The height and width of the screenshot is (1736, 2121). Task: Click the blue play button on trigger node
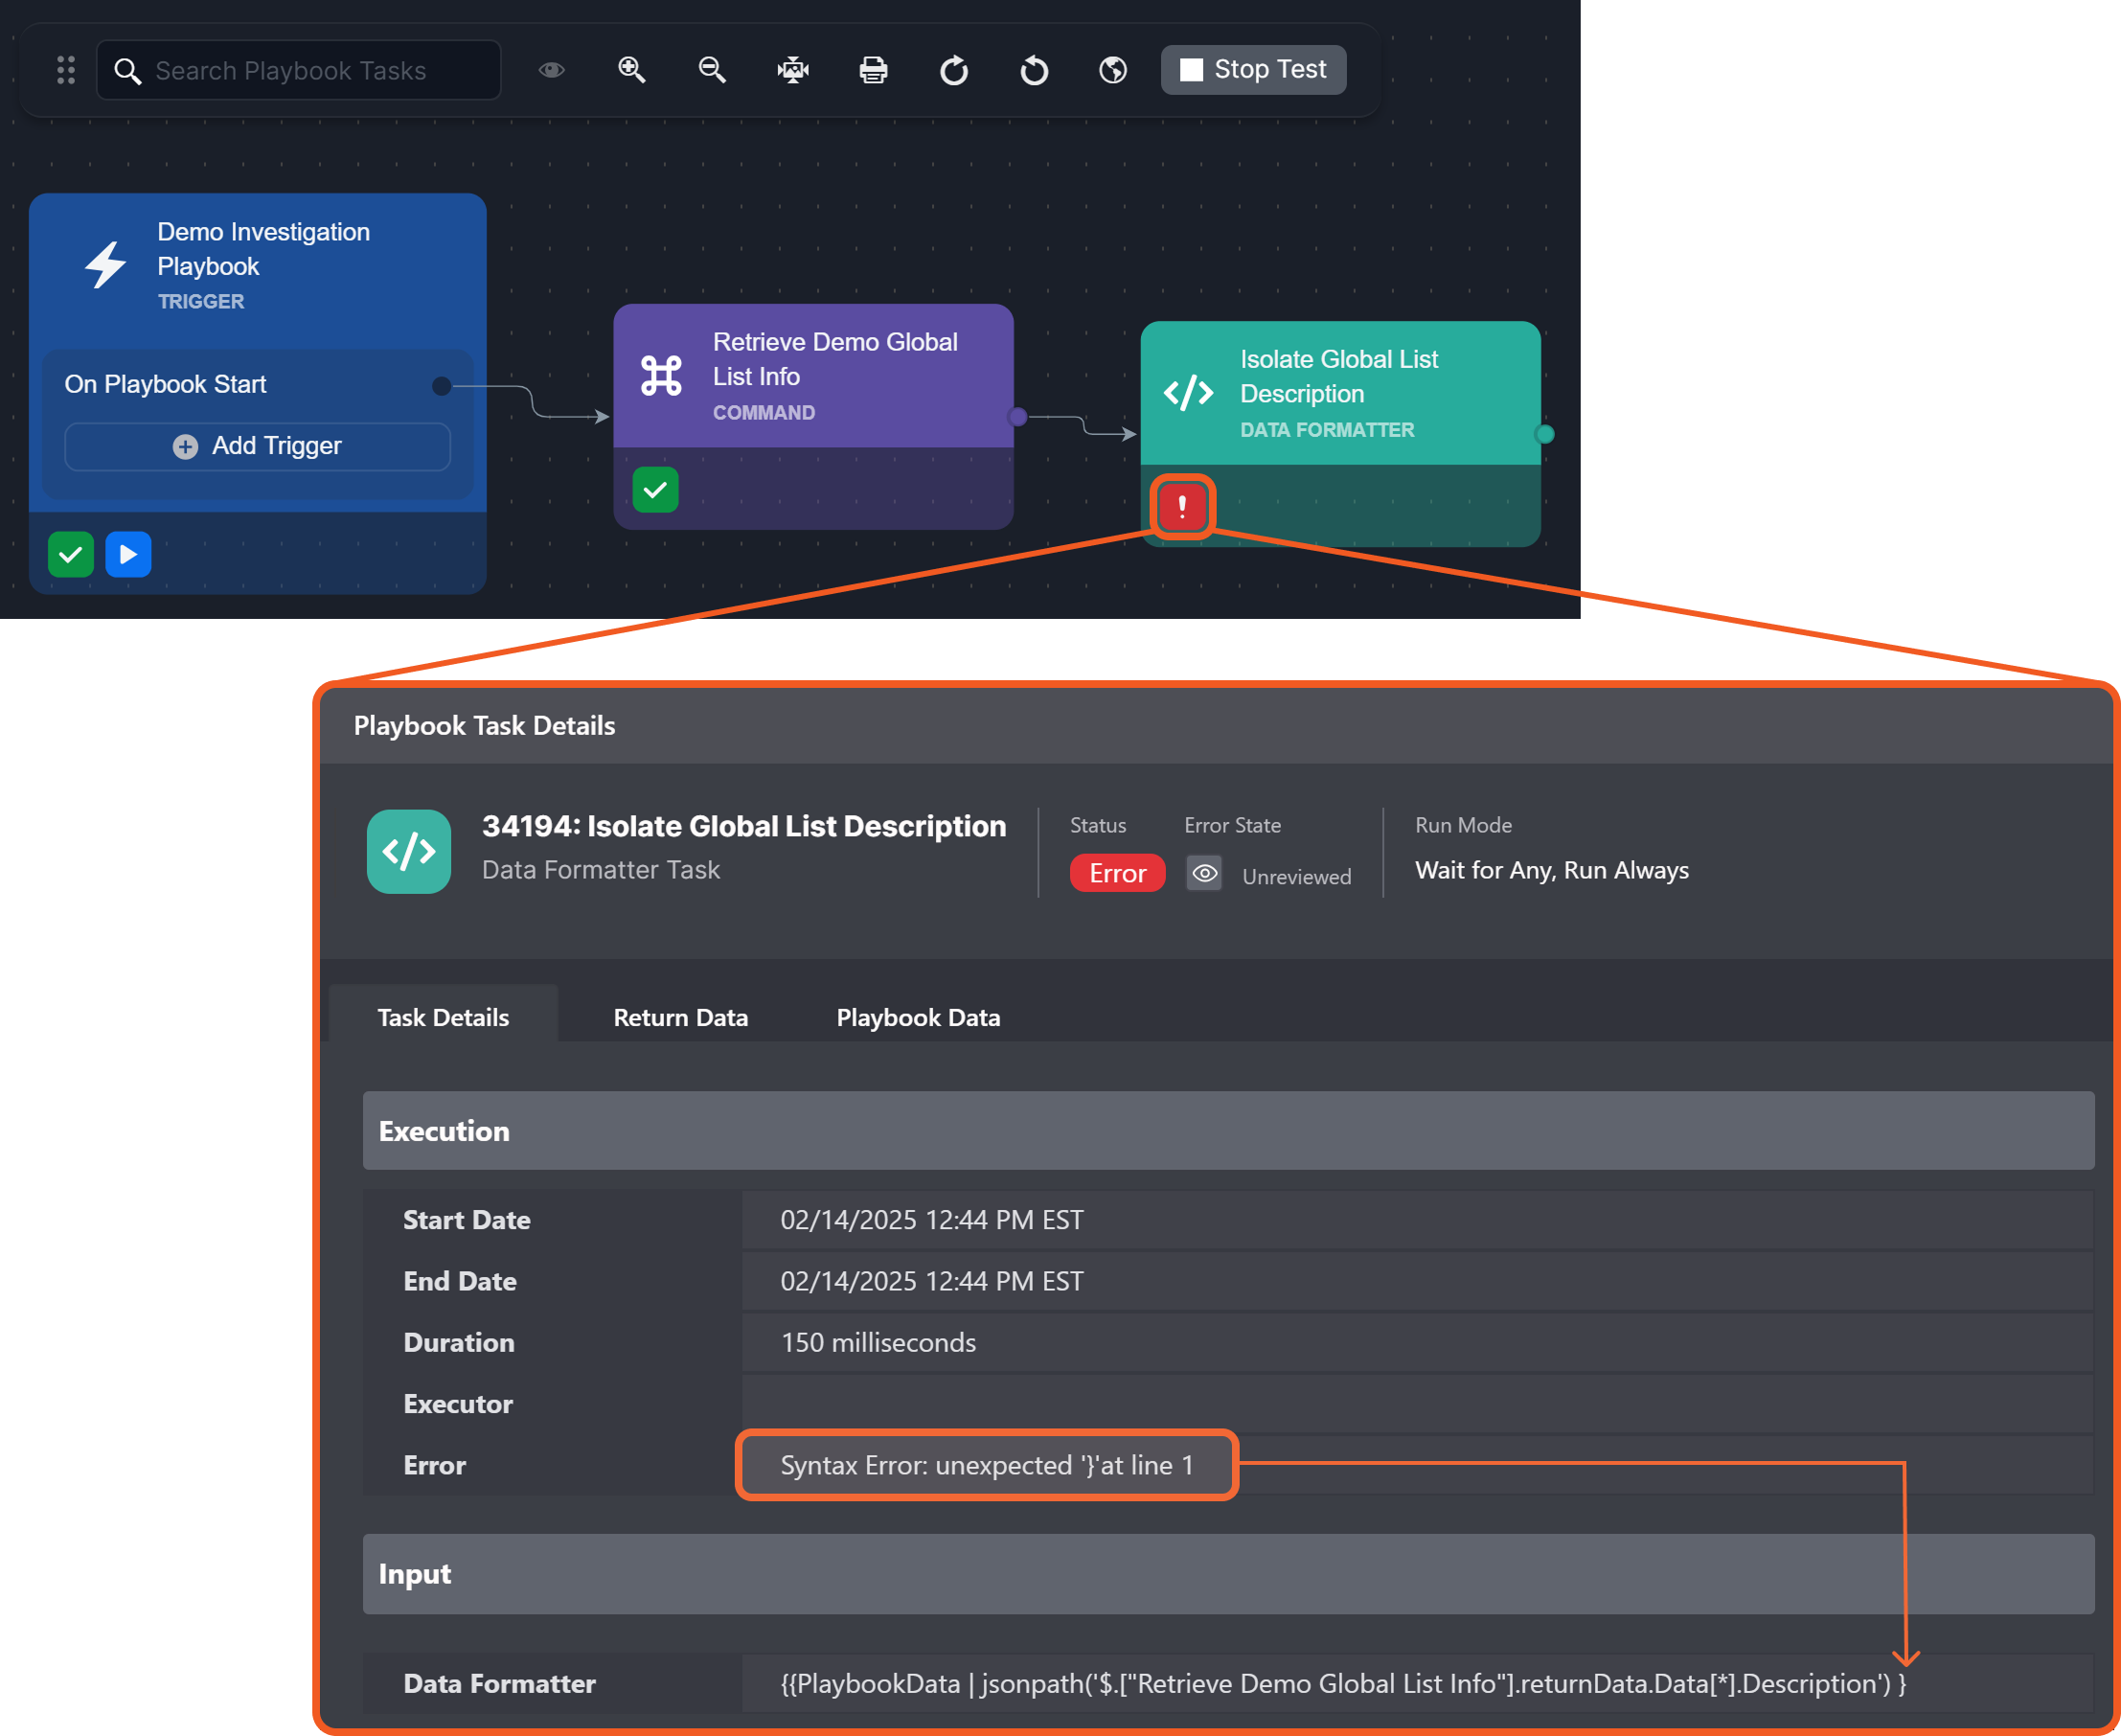coord(128,554)
